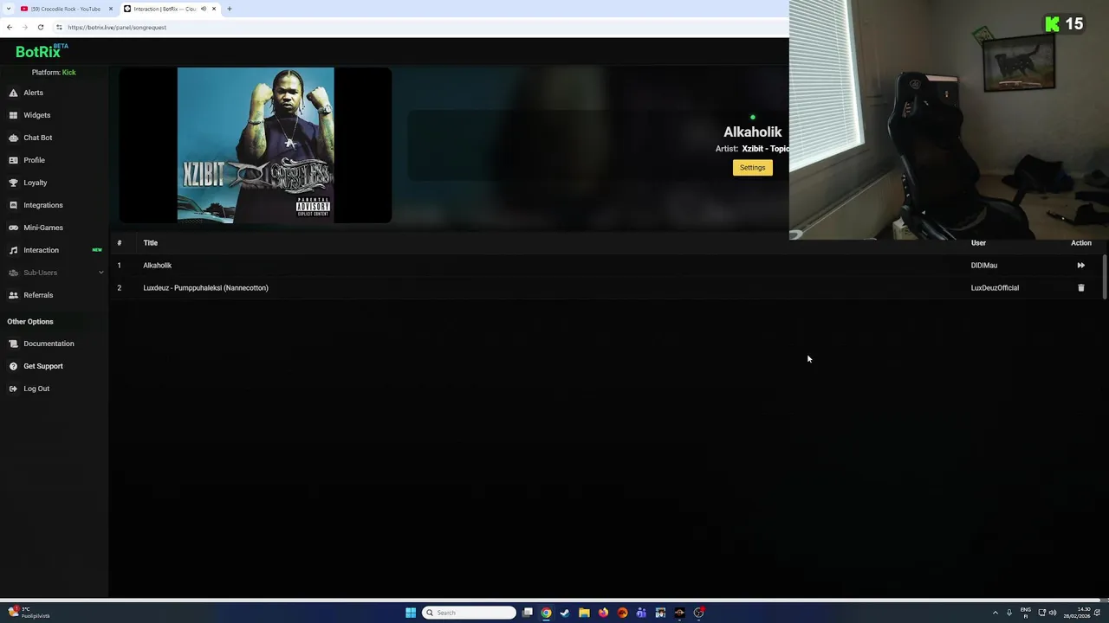Click the Log Out link
This screenshot has width=1109, height=623.
(x=36, y=389)
